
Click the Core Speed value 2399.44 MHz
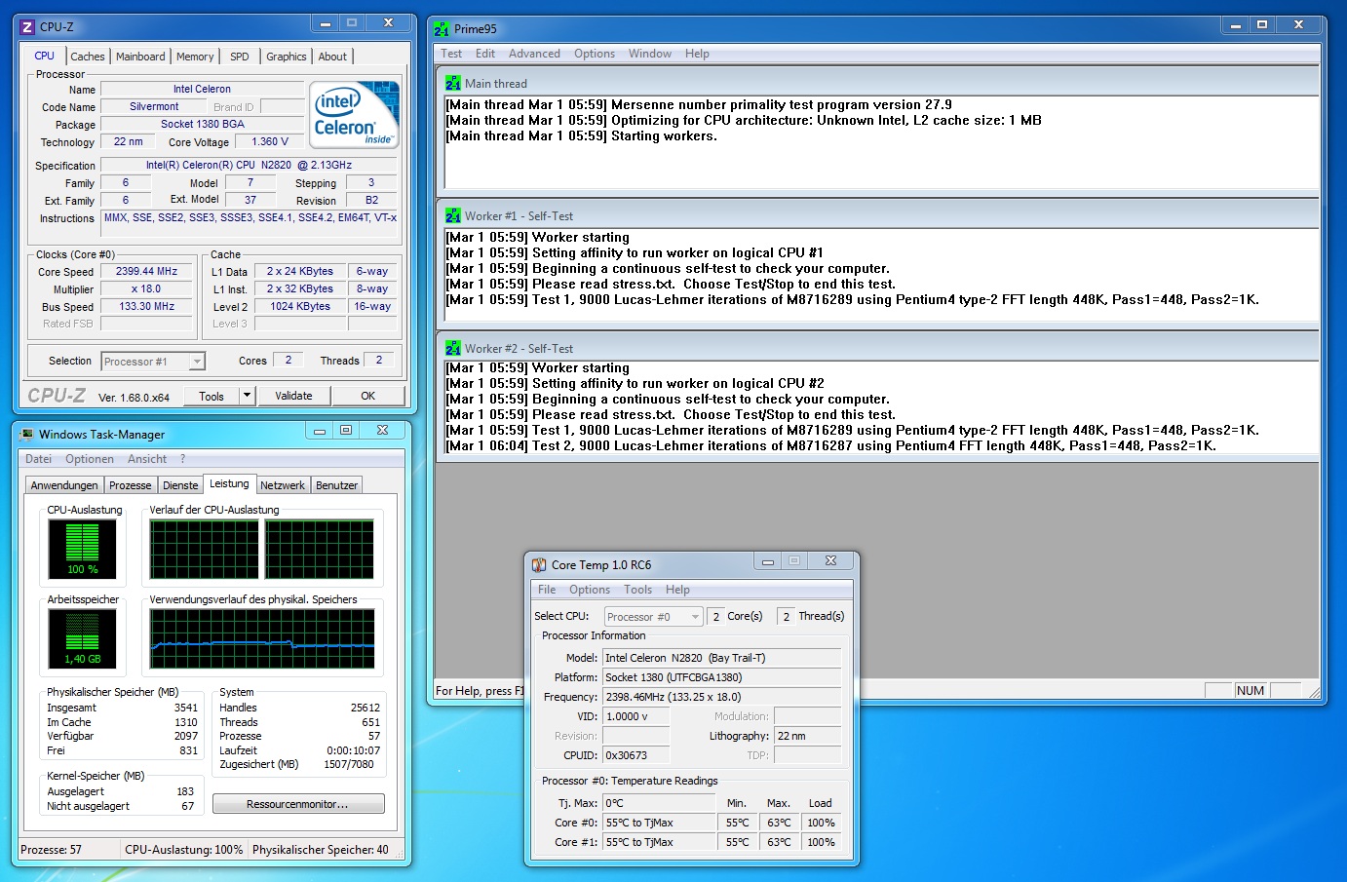(x=147, y=272)
